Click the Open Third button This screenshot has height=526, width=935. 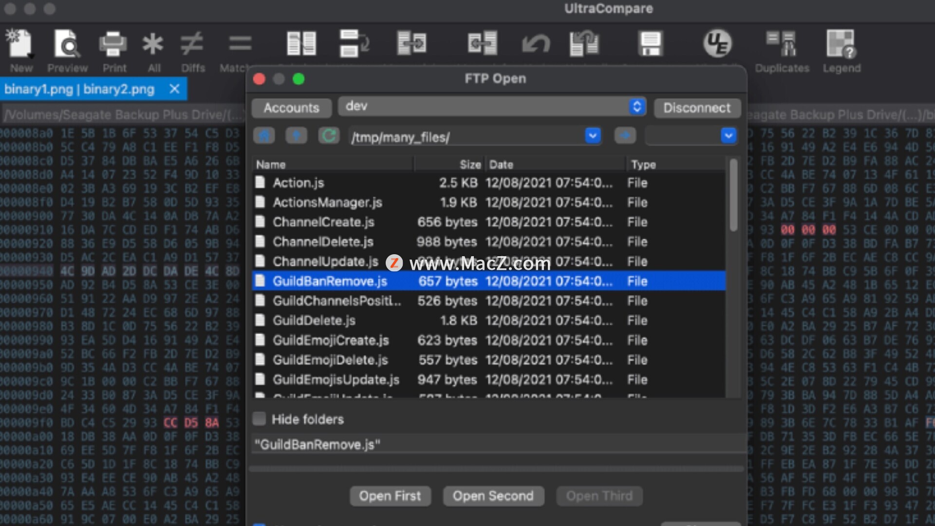pyautogui.click(x=599, y=496)
